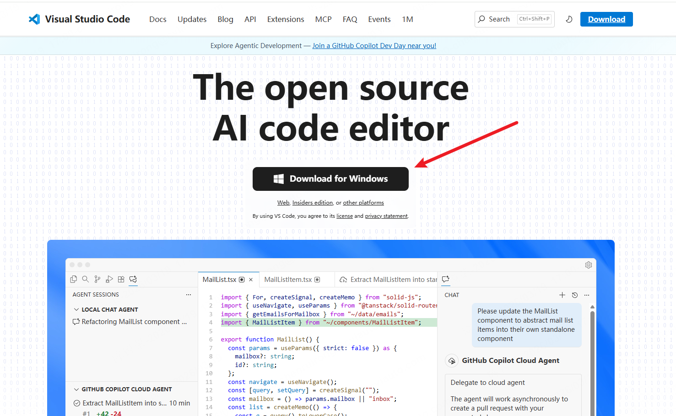The image size is (676, 416).
Task: Open the Docs menu
Action: tap(158, 19)
